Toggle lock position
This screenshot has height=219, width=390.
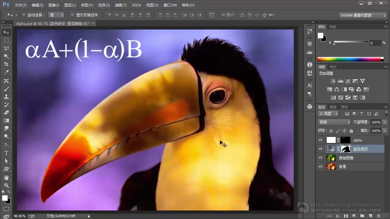[x=345, y=131]
